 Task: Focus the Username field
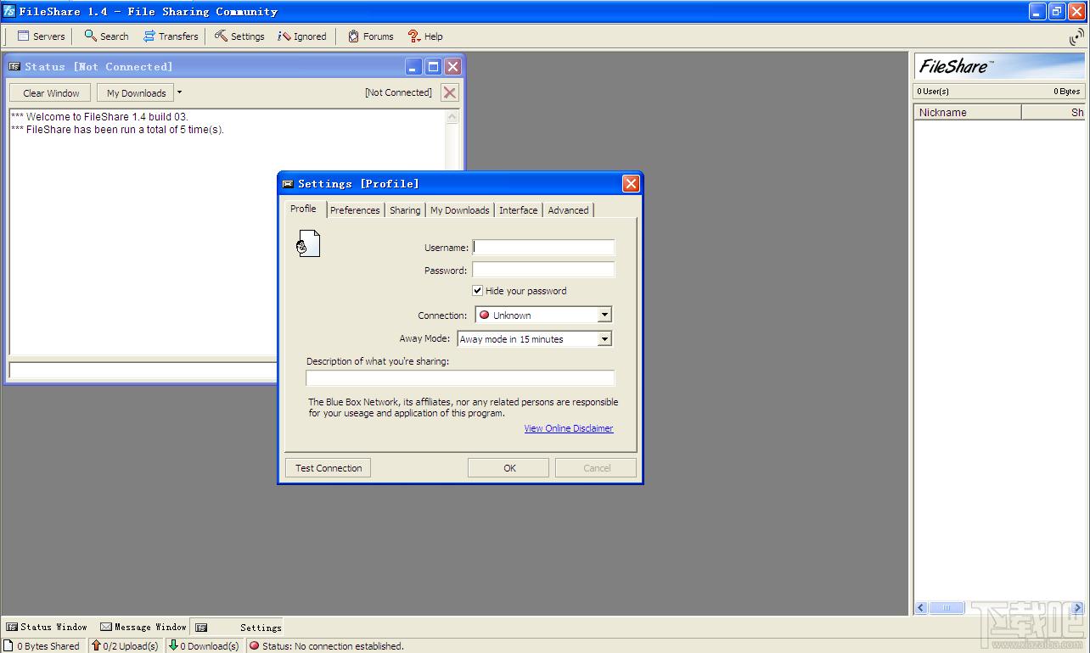(543, 247)
